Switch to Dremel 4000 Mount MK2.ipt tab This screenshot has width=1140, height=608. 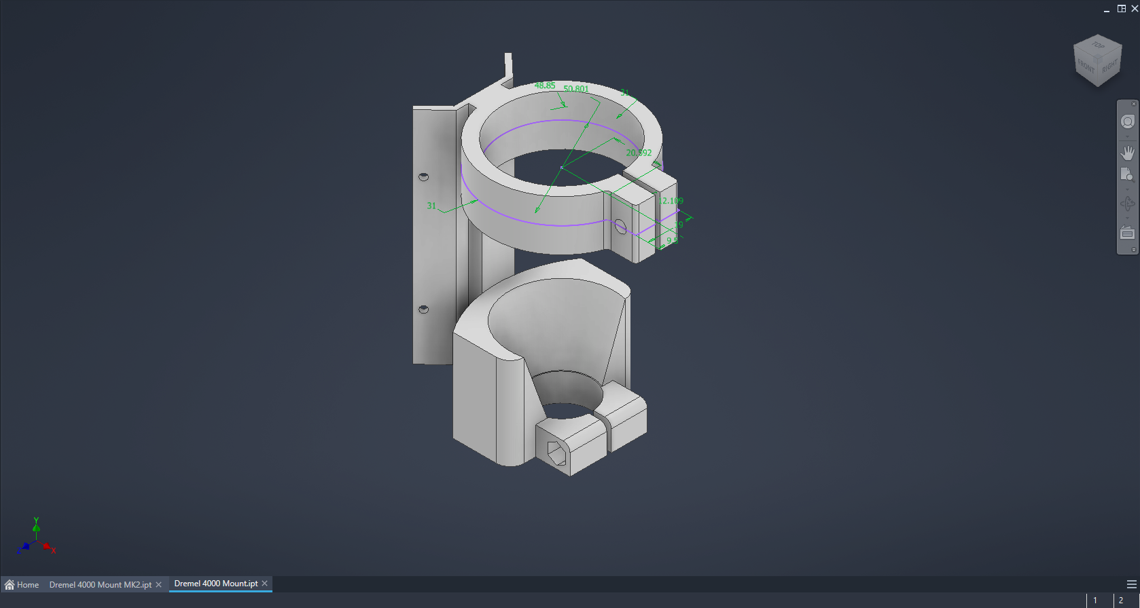(101, 584)
